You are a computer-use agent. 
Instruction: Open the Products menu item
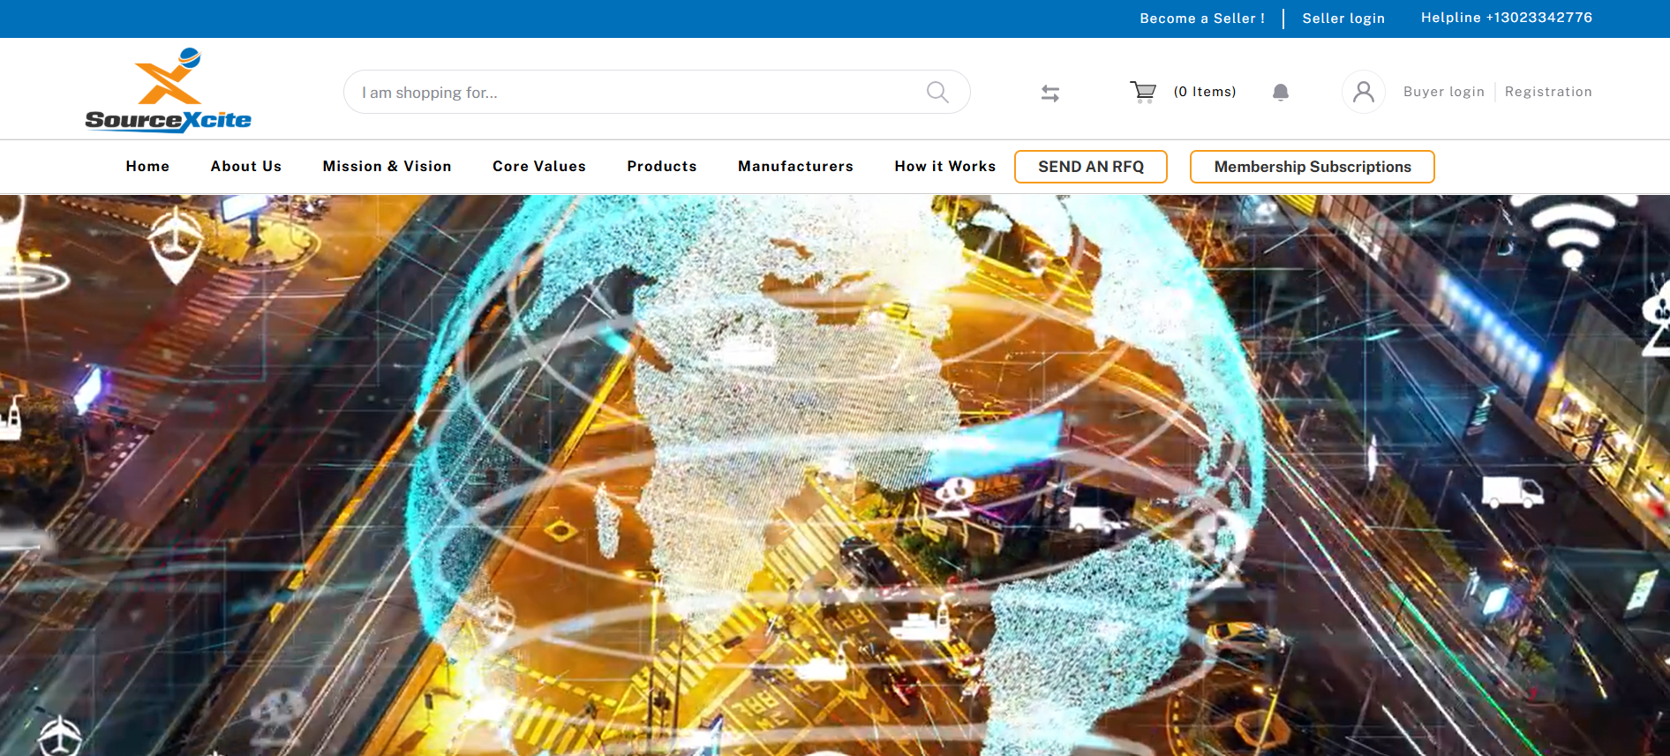pyautogui.click(x=662, y=166)
